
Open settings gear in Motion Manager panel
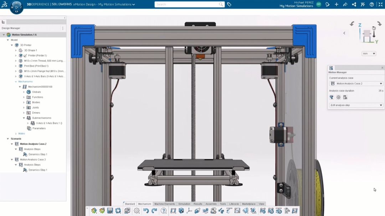(x=338, y=97)
